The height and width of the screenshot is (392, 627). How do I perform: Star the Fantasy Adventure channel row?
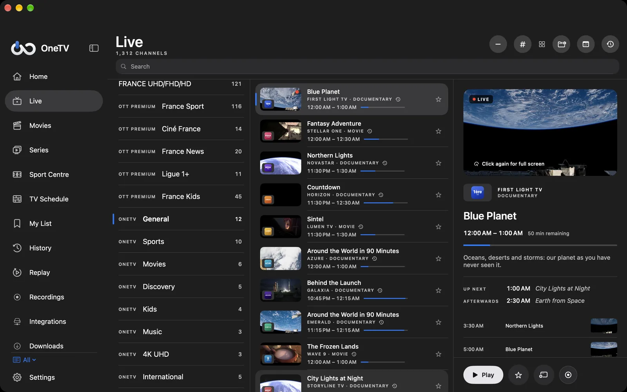[439, 131]
